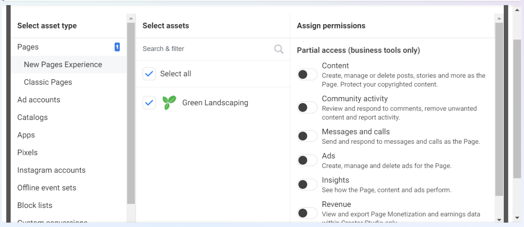This screenshot has width=524, height=227.
Task: Select Catalogs asset type
Action: point(32,117)
